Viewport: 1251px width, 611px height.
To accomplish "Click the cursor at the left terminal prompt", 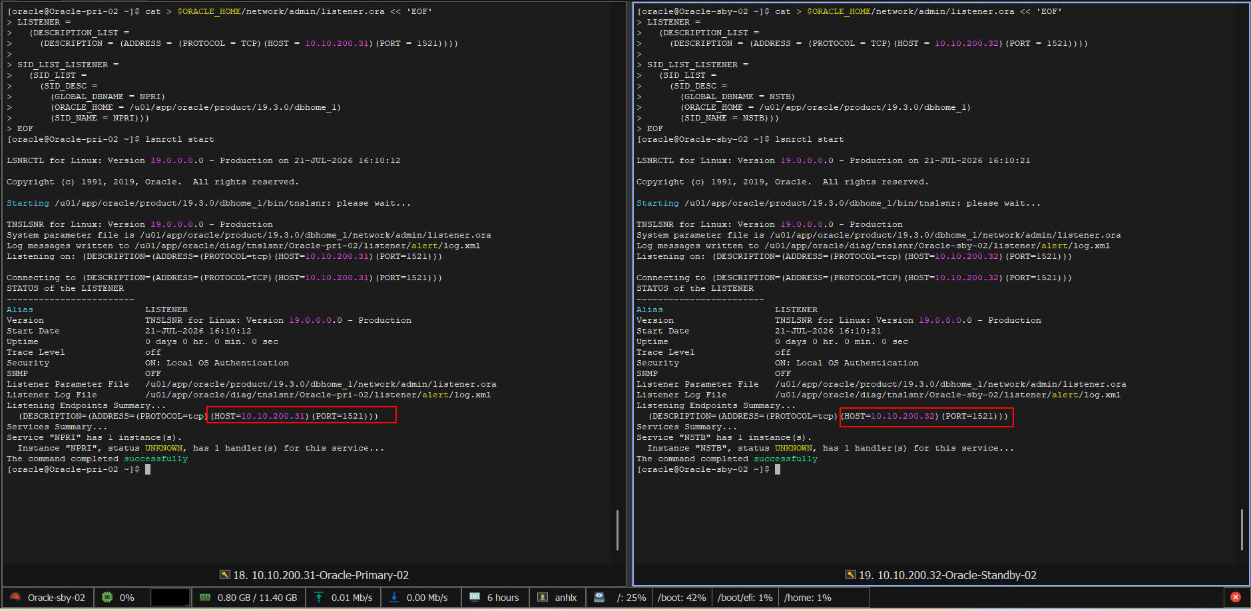I will pyautogui.click(x=148, y=469).
